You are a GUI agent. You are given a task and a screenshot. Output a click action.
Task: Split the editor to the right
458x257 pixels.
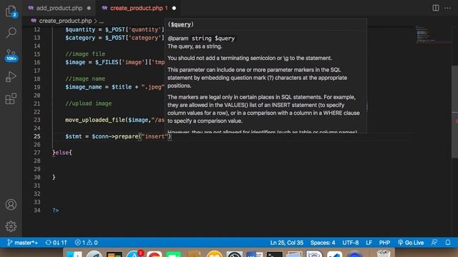click(x=436, y=8)
